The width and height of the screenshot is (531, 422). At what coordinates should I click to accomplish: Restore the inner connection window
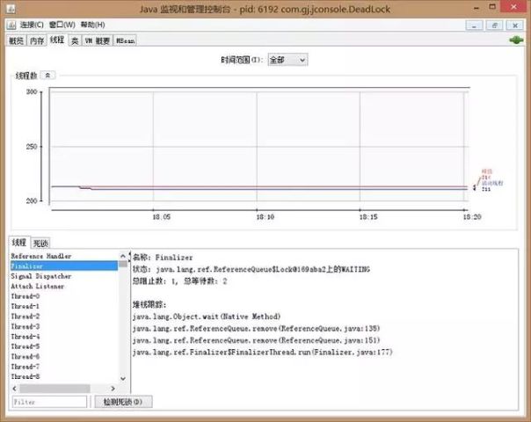[x=495, y=25]
